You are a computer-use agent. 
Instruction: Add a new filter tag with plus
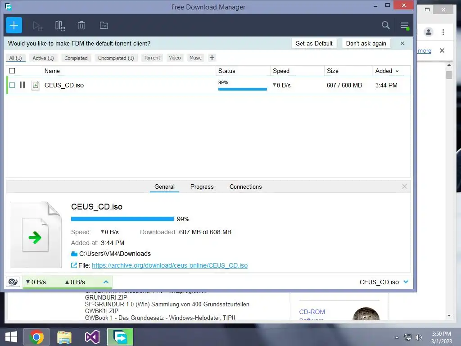(x=212, y=58)
